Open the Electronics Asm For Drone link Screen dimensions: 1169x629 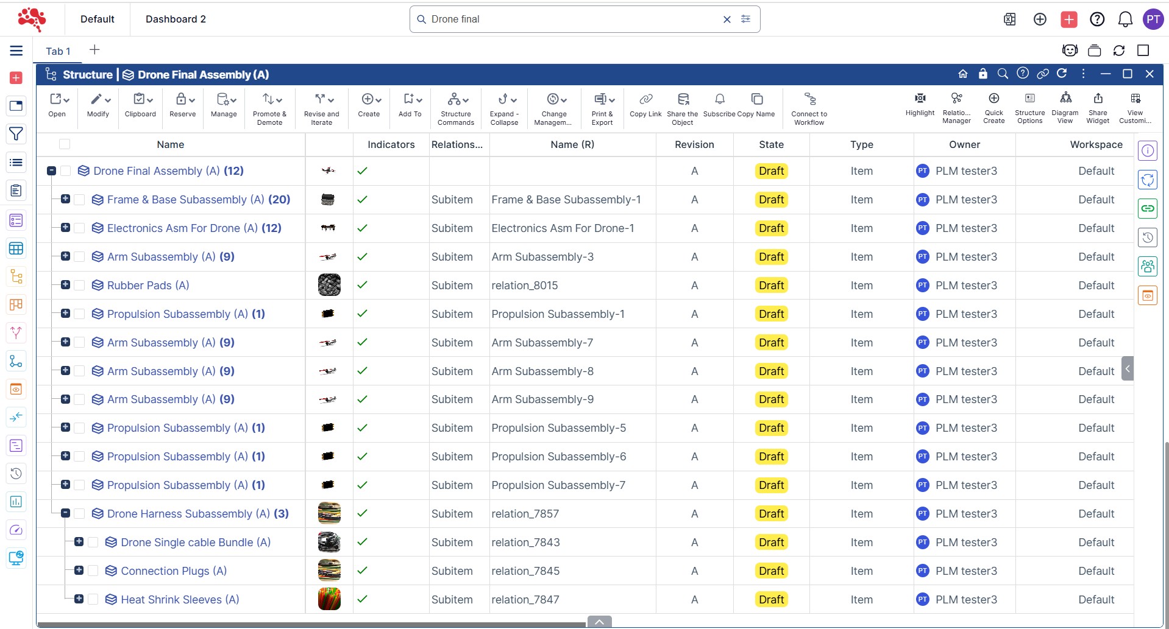tap(174, 228)
